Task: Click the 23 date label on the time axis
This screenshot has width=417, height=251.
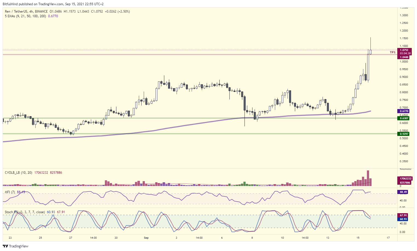Action: click(x=10, y=238)
